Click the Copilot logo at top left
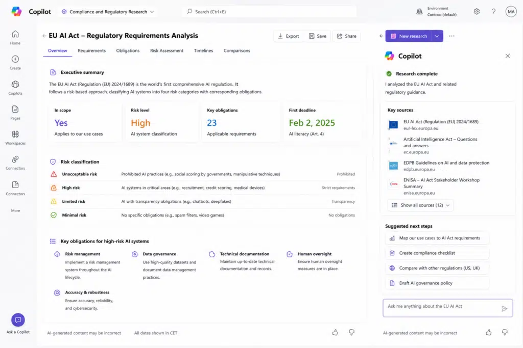The width and height of the screenshot is (523, 348). click(16, 11)
